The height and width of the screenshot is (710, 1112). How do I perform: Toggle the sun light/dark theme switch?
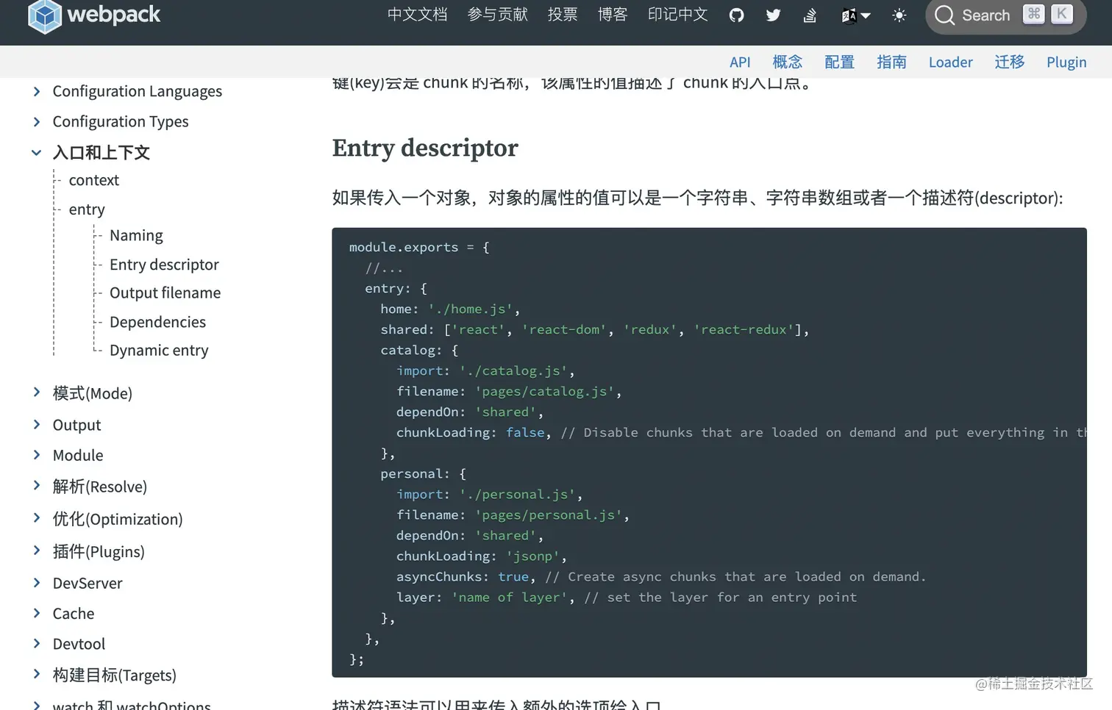pyautogui.click(x=899, y=15)
